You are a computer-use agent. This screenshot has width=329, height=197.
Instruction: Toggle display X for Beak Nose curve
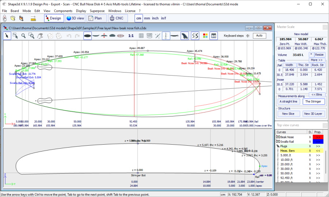[310, 137]
